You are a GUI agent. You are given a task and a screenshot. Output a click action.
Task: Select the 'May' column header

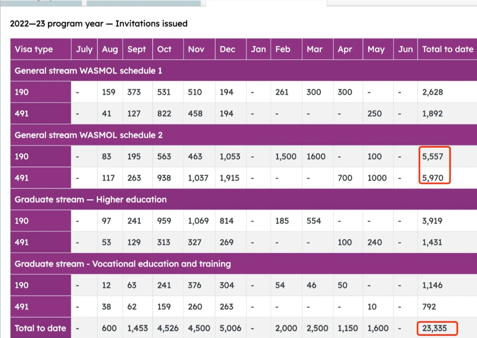click(x=378, y=49)
